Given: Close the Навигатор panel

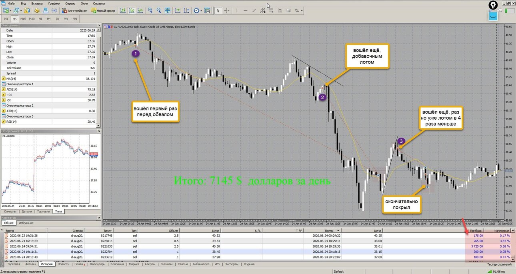Looking at the screenshot, I should coord(99,218).
